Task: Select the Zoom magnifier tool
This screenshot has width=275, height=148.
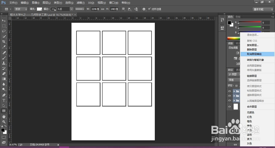Action: tap(4, 122)
